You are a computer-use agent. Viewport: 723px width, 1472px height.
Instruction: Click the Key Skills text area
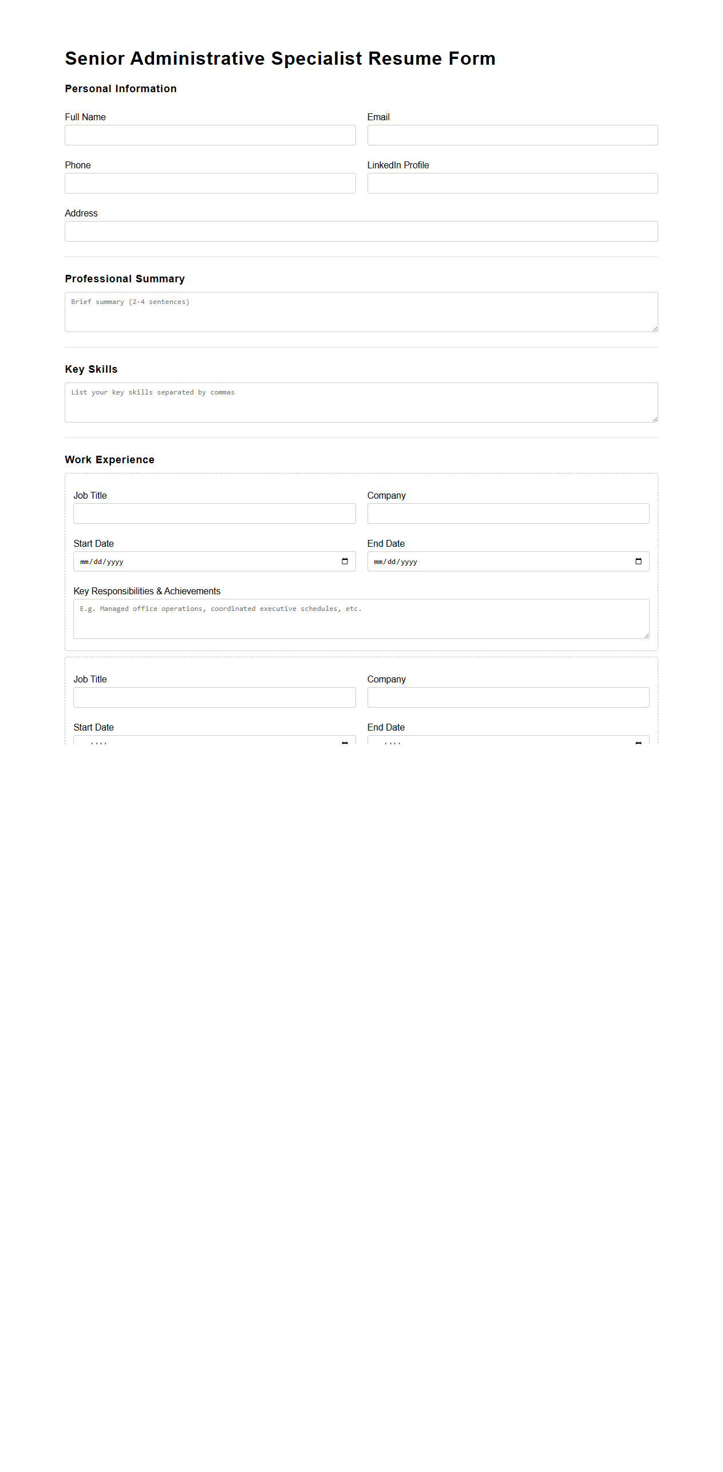pyautogui.click(x=361, y=401)
